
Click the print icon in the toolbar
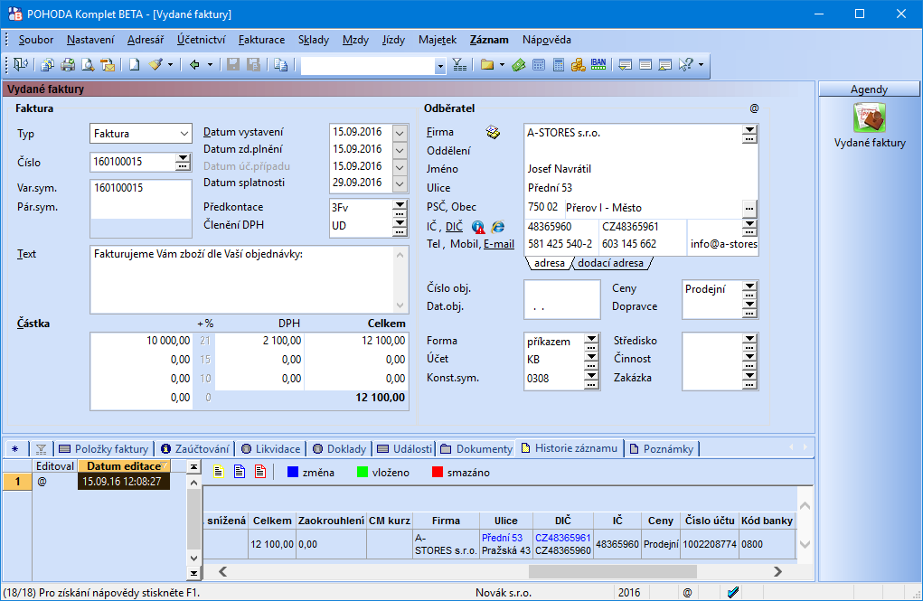(x=68, y=65)
